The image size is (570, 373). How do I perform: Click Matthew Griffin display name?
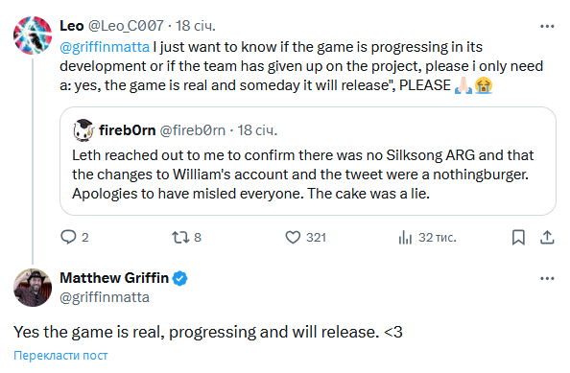[x=114, y=278]
